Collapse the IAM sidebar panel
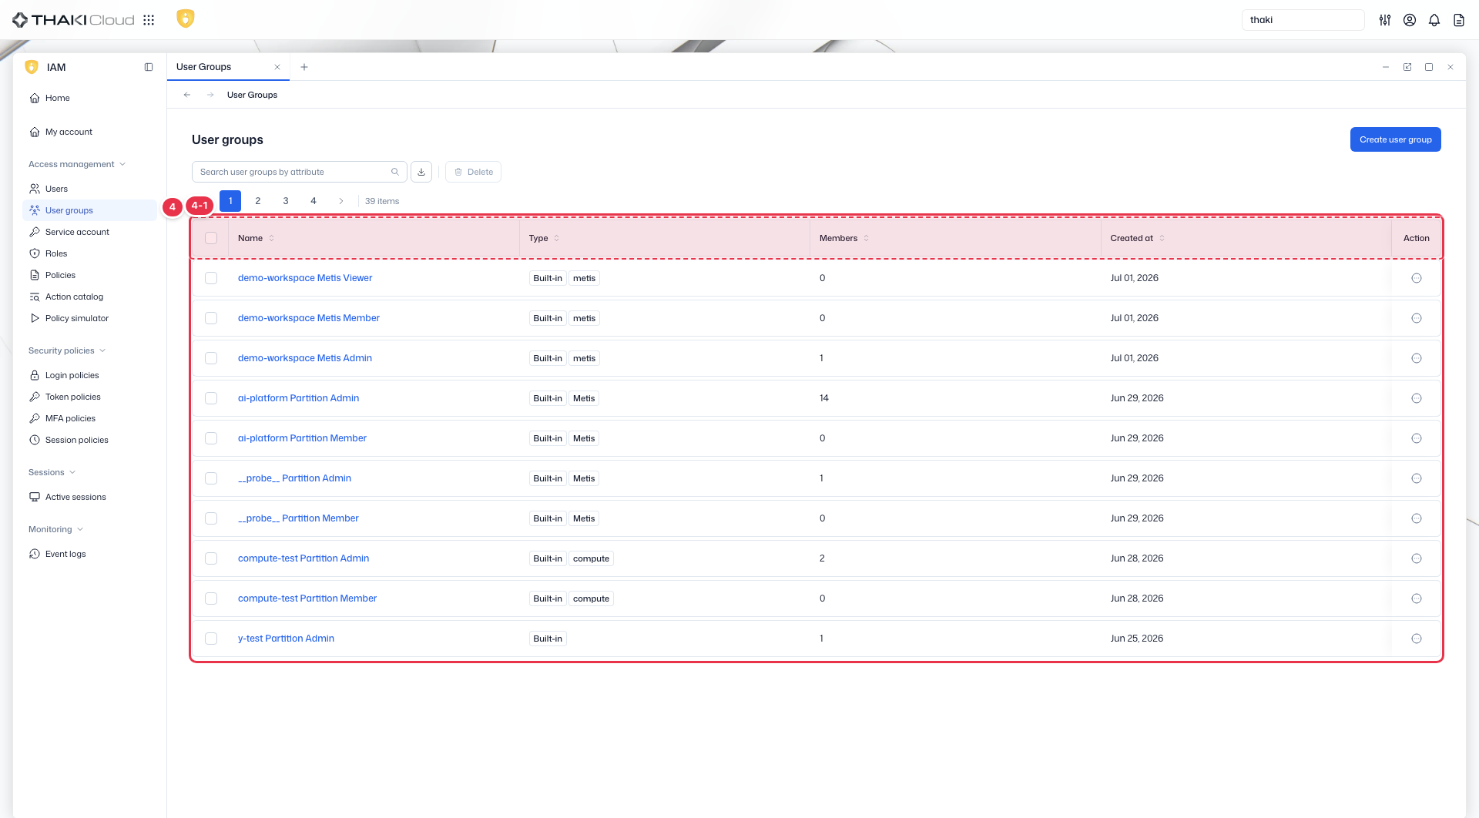Image resolution: width=1479 pixels, height=818 pixels. [149, 67]
